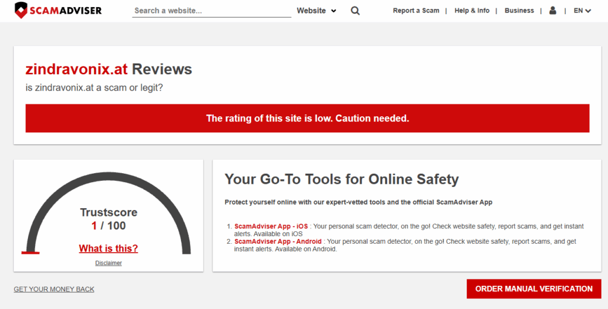Click the '1 / 100' score value
Image resolution: width=608 pixels, height=309 pixels.
109,226
